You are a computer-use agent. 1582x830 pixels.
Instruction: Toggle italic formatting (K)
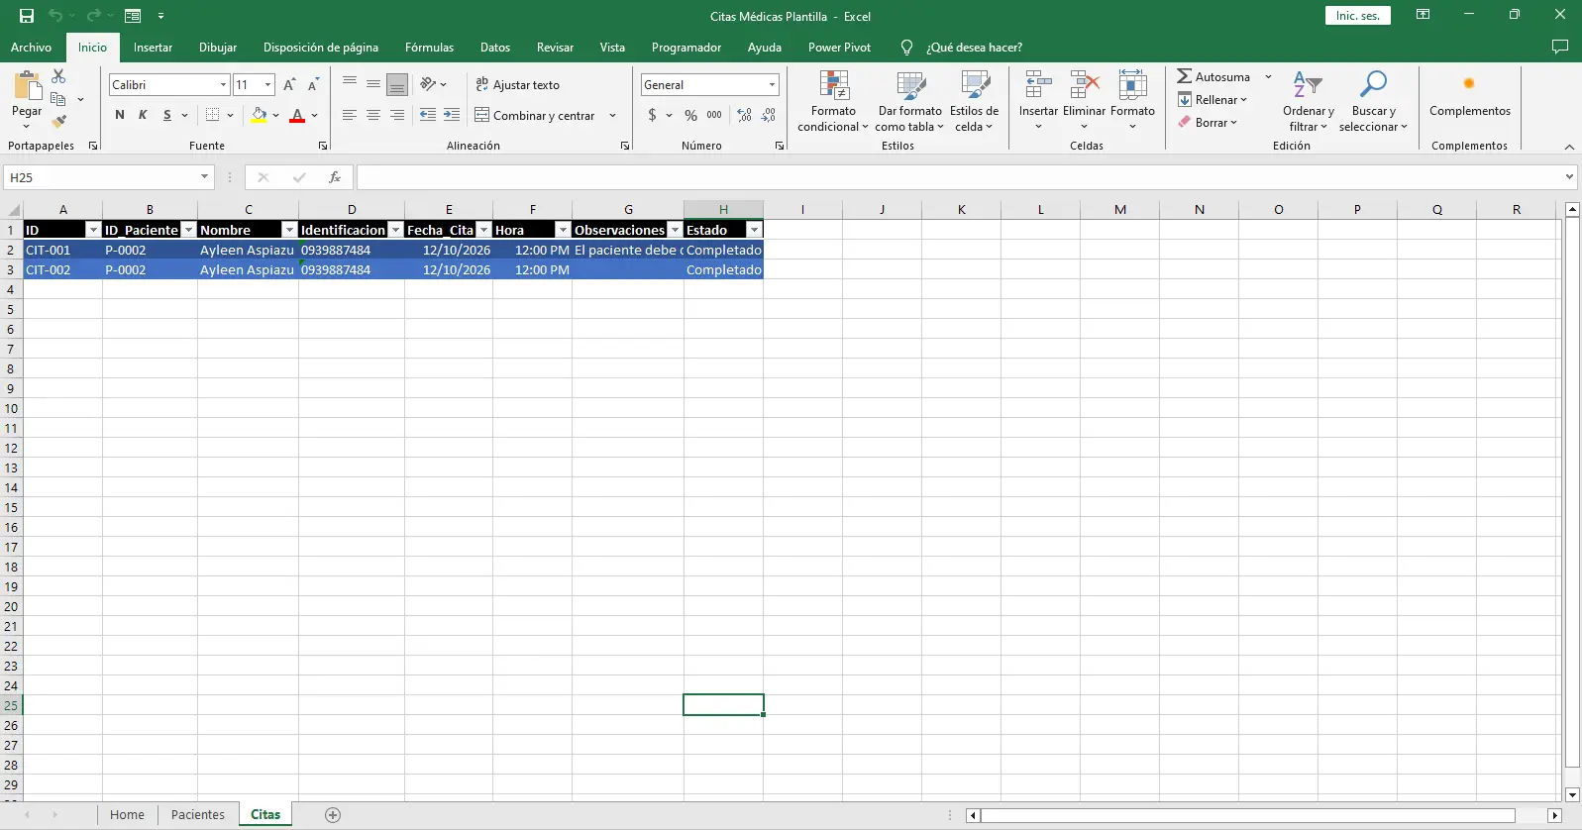click(143, 116)
